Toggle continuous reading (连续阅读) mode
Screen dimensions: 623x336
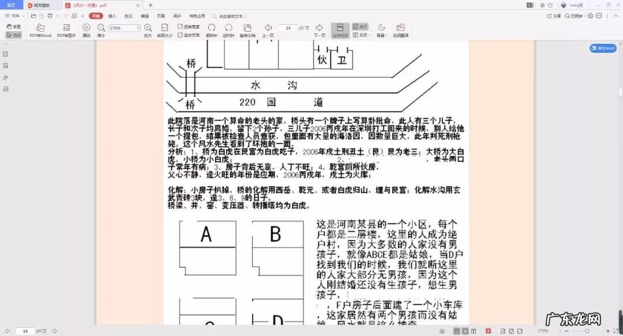(340, 30)
